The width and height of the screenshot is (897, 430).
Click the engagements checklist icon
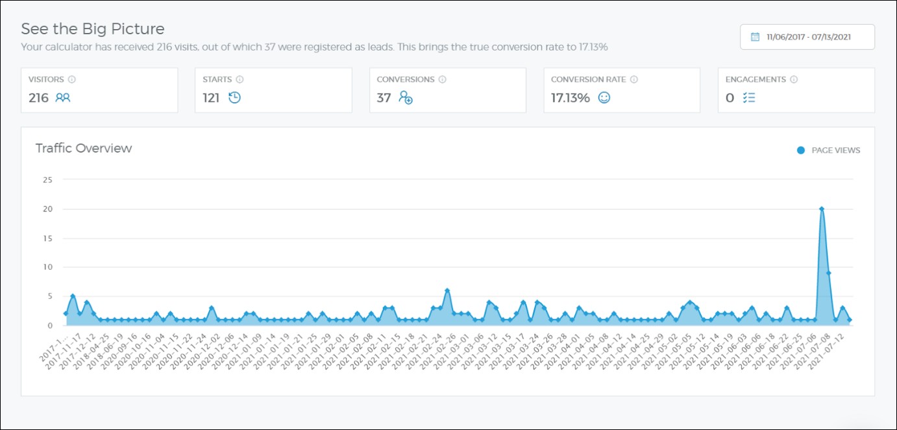(749, 98)
